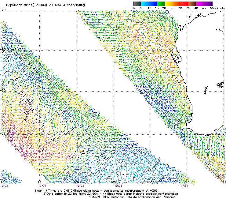Click the brown 35-40 knots legend swatch
The image size is (226, 199).
tap(192, 4)
